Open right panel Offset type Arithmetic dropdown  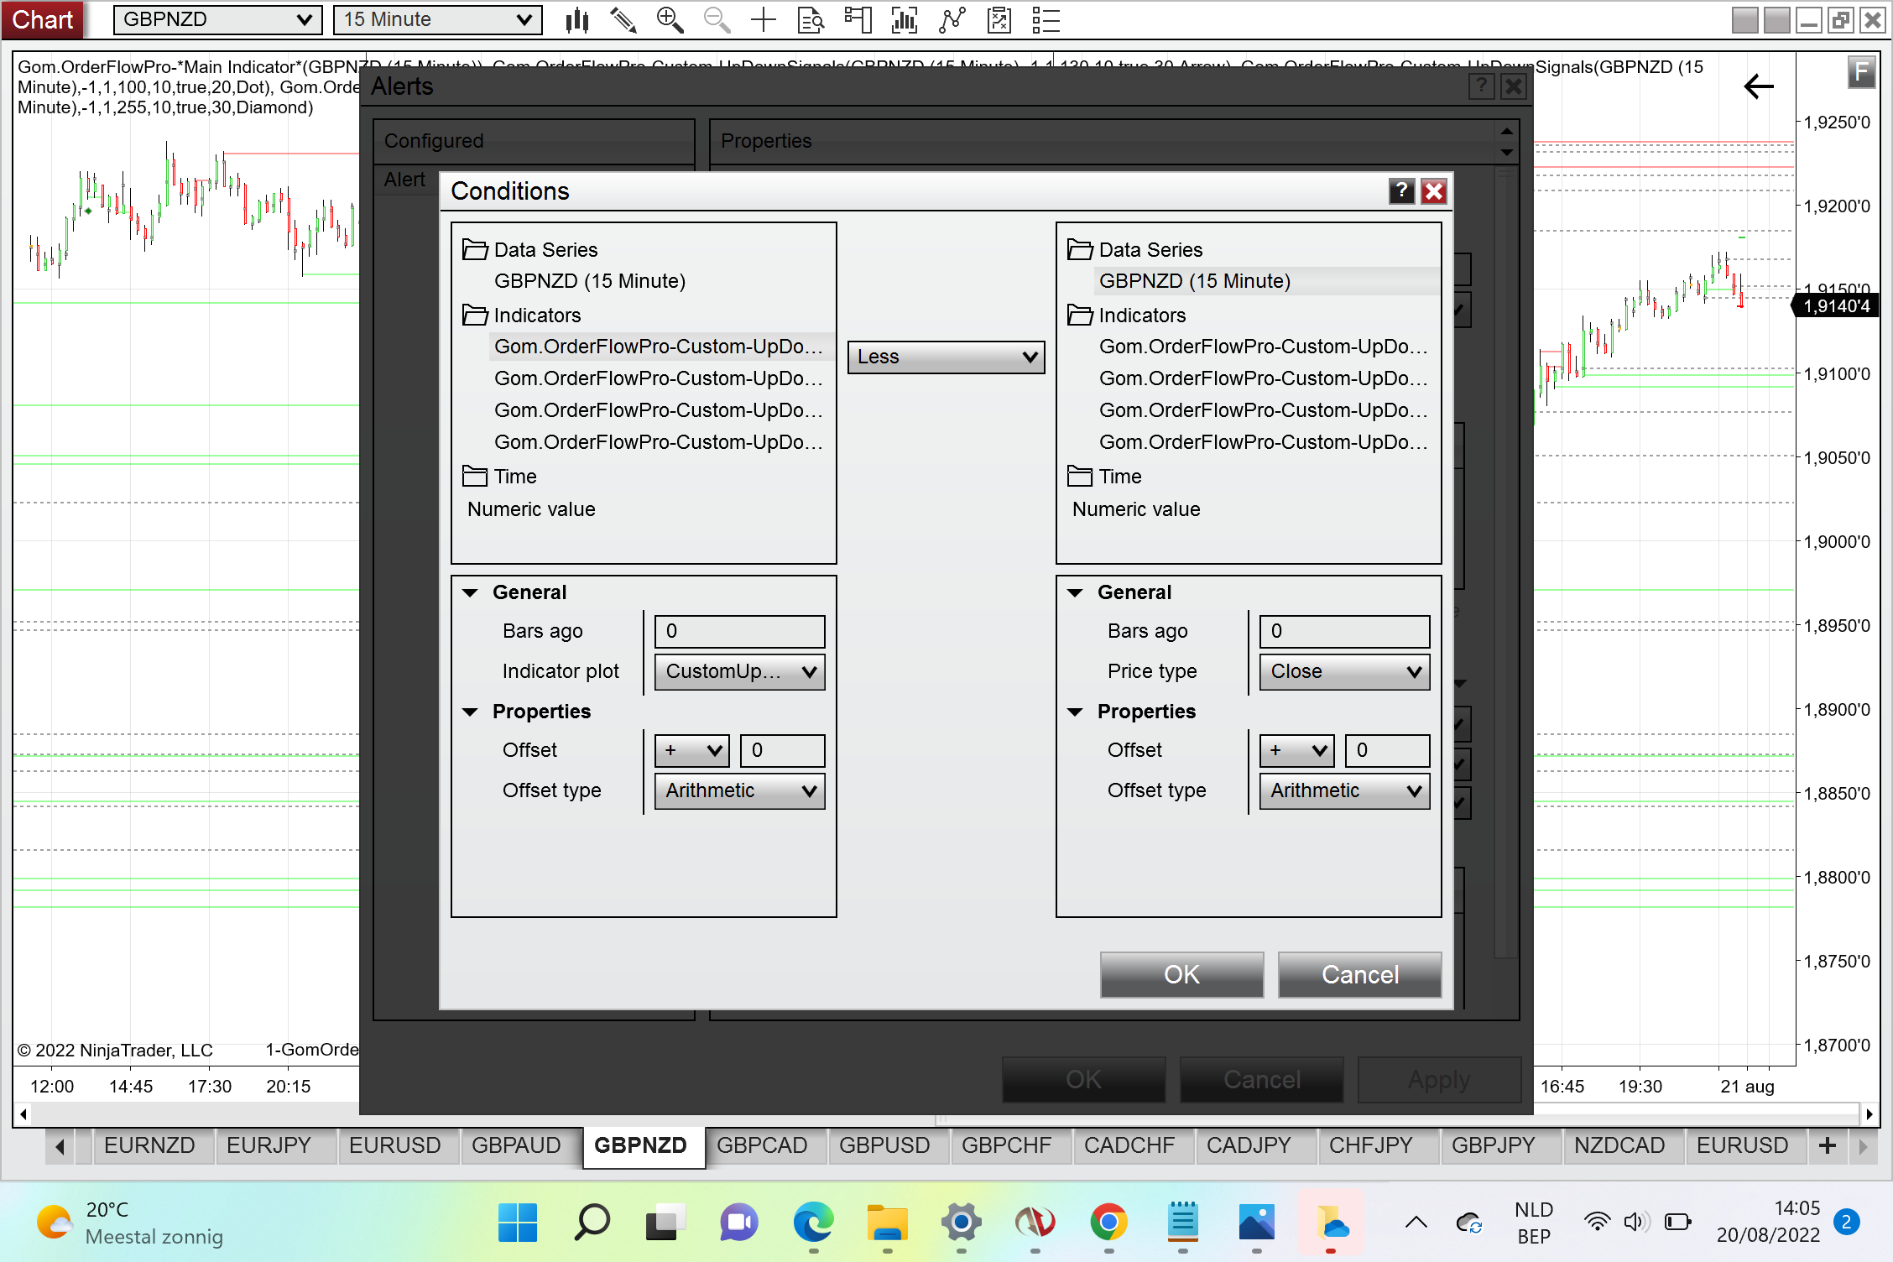[1344, 791]
